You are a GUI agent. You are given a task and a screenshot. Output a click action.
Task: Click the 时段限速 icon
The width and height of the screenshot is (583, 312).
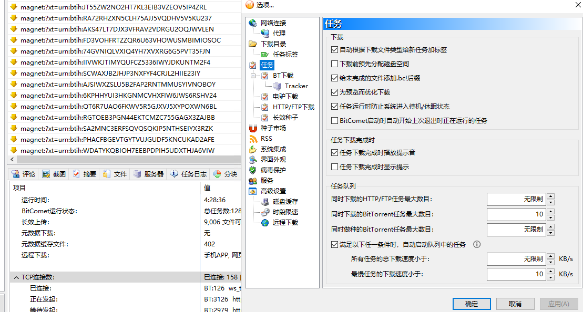click(x=265, y=212)
